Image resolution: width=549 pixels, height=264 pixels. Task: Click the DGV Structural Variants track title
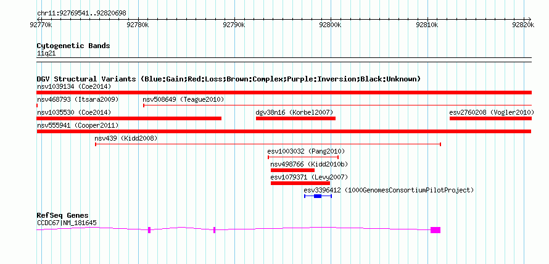[229, 79]
